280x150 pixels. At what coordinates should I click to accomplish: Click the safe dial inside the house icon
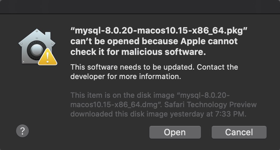[37, 50]
